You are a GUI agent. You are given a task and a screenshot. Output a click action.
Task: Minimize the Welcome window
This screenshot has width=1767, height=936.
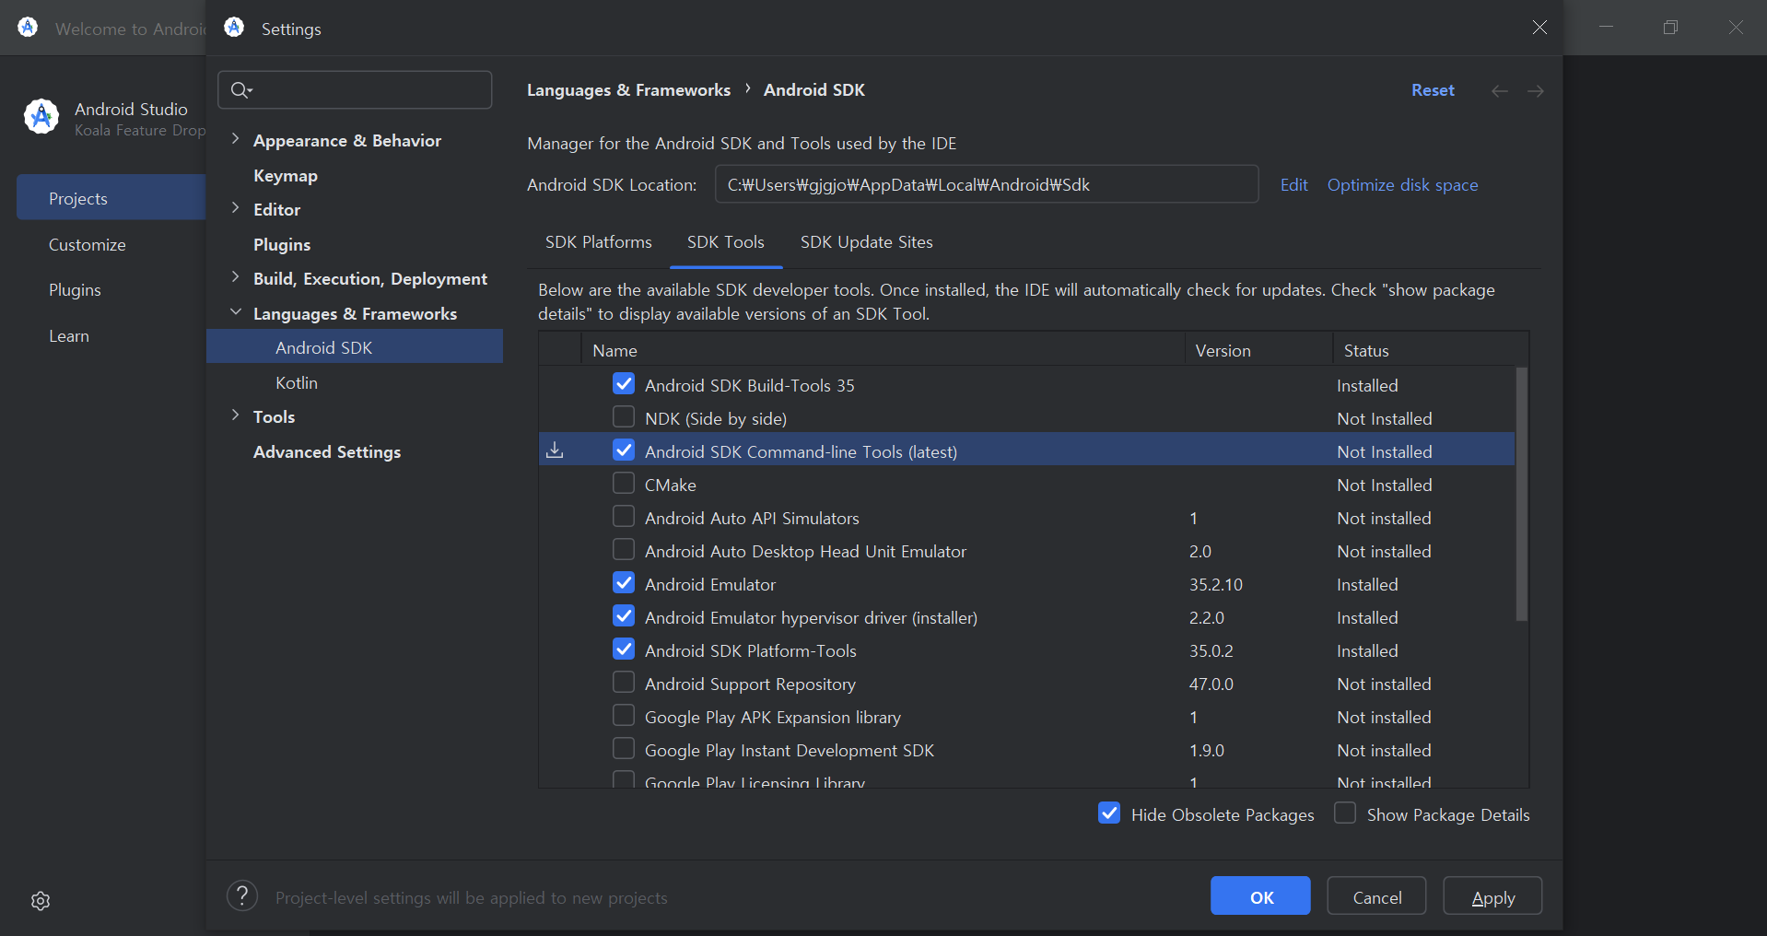(1607, 27)
